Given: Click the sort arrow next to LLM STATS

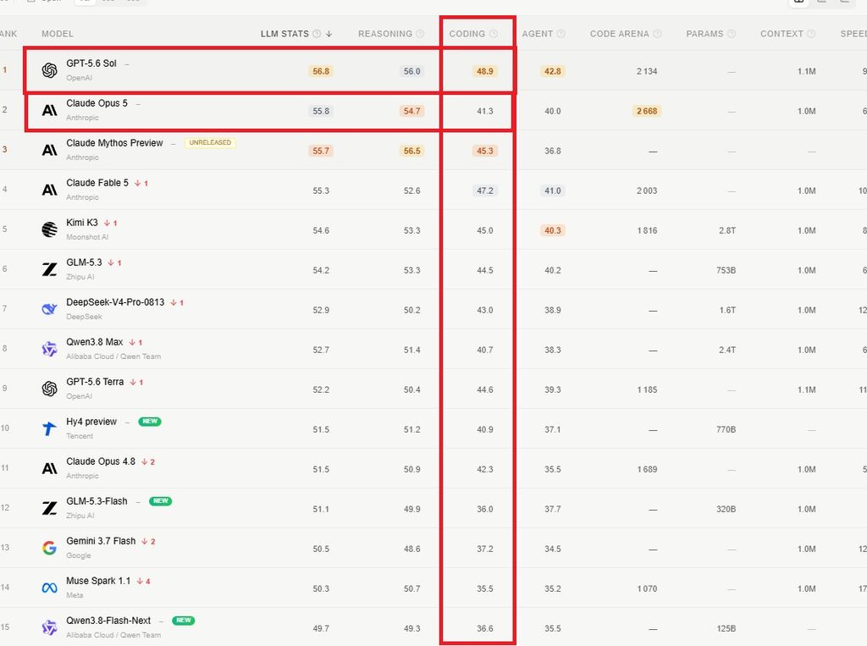Looking at the screenshot, I should (x=329, y=34).
